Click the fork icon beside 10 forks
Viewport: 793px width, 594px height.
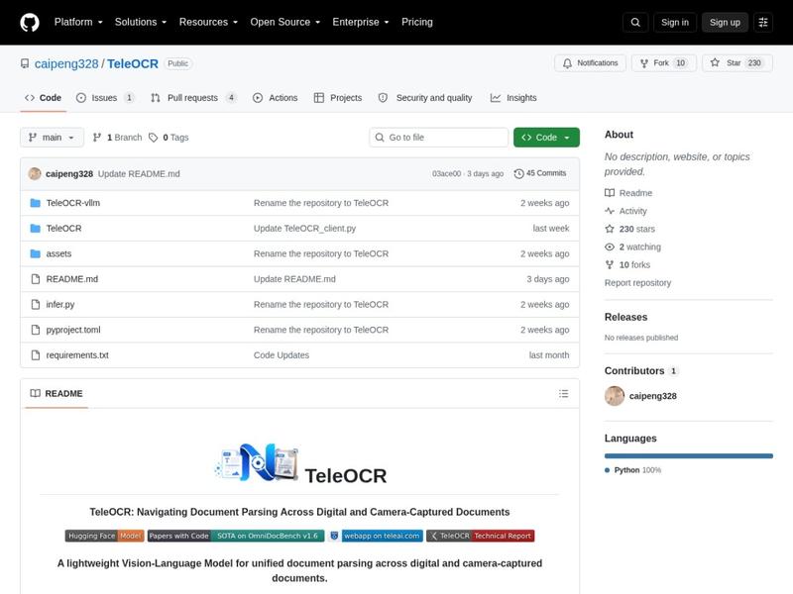pyautogui.click(x=610, y=264)
